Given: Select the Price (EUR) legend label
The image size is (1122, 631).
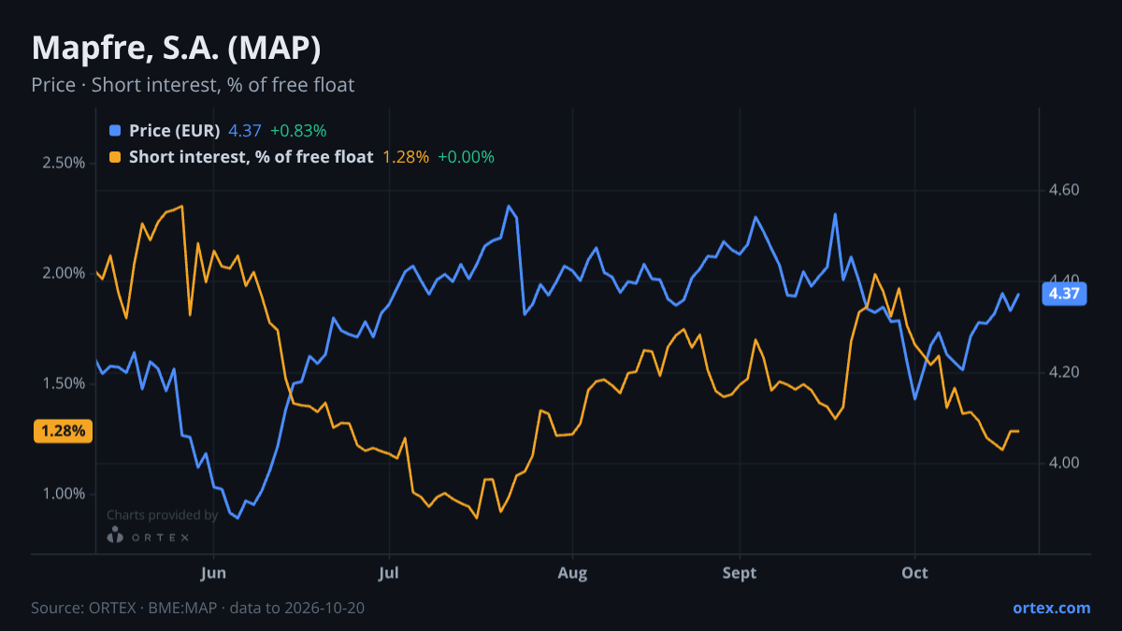Looking at the screenshot, I should [175, 131].
